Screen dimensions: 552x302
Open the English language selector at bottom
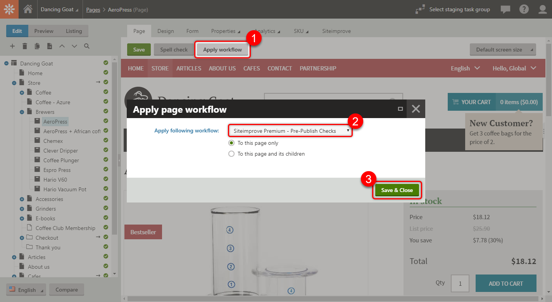click(26, 290)
